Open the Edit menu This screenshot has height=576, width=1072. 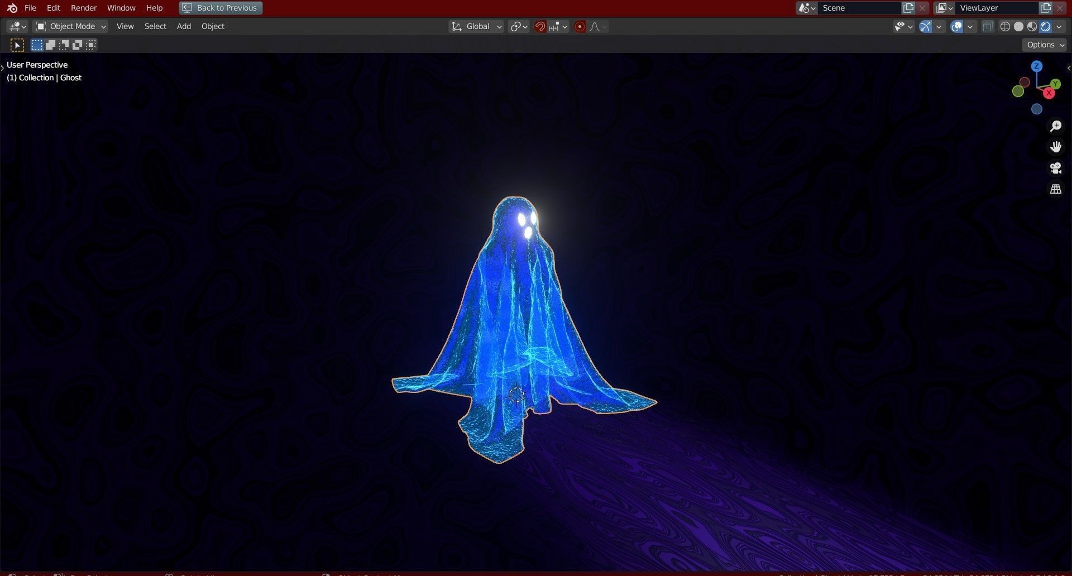tap(54, 8)
